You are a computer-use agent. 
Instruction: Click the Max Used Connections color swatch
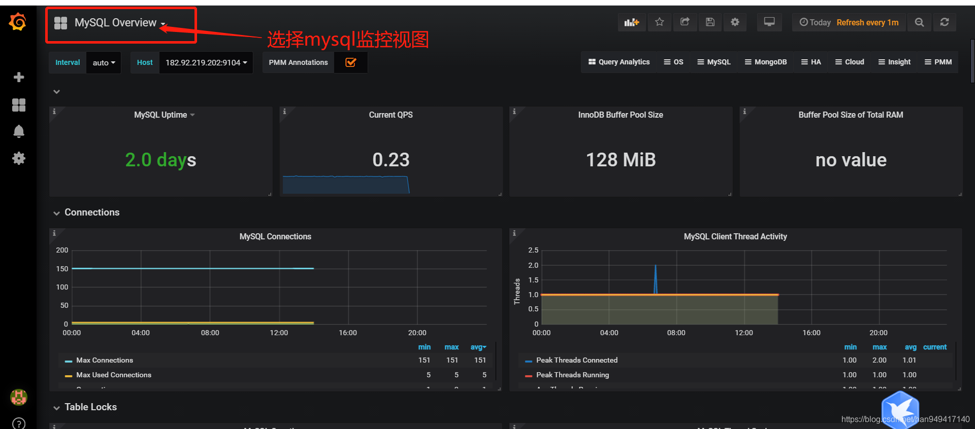(69, 376)
